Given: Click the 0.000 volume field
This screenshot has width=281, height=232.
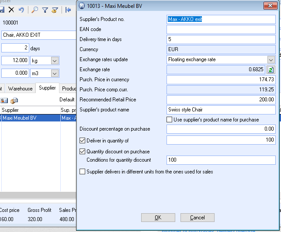Looking at the screenshot, I should (15, 73).
